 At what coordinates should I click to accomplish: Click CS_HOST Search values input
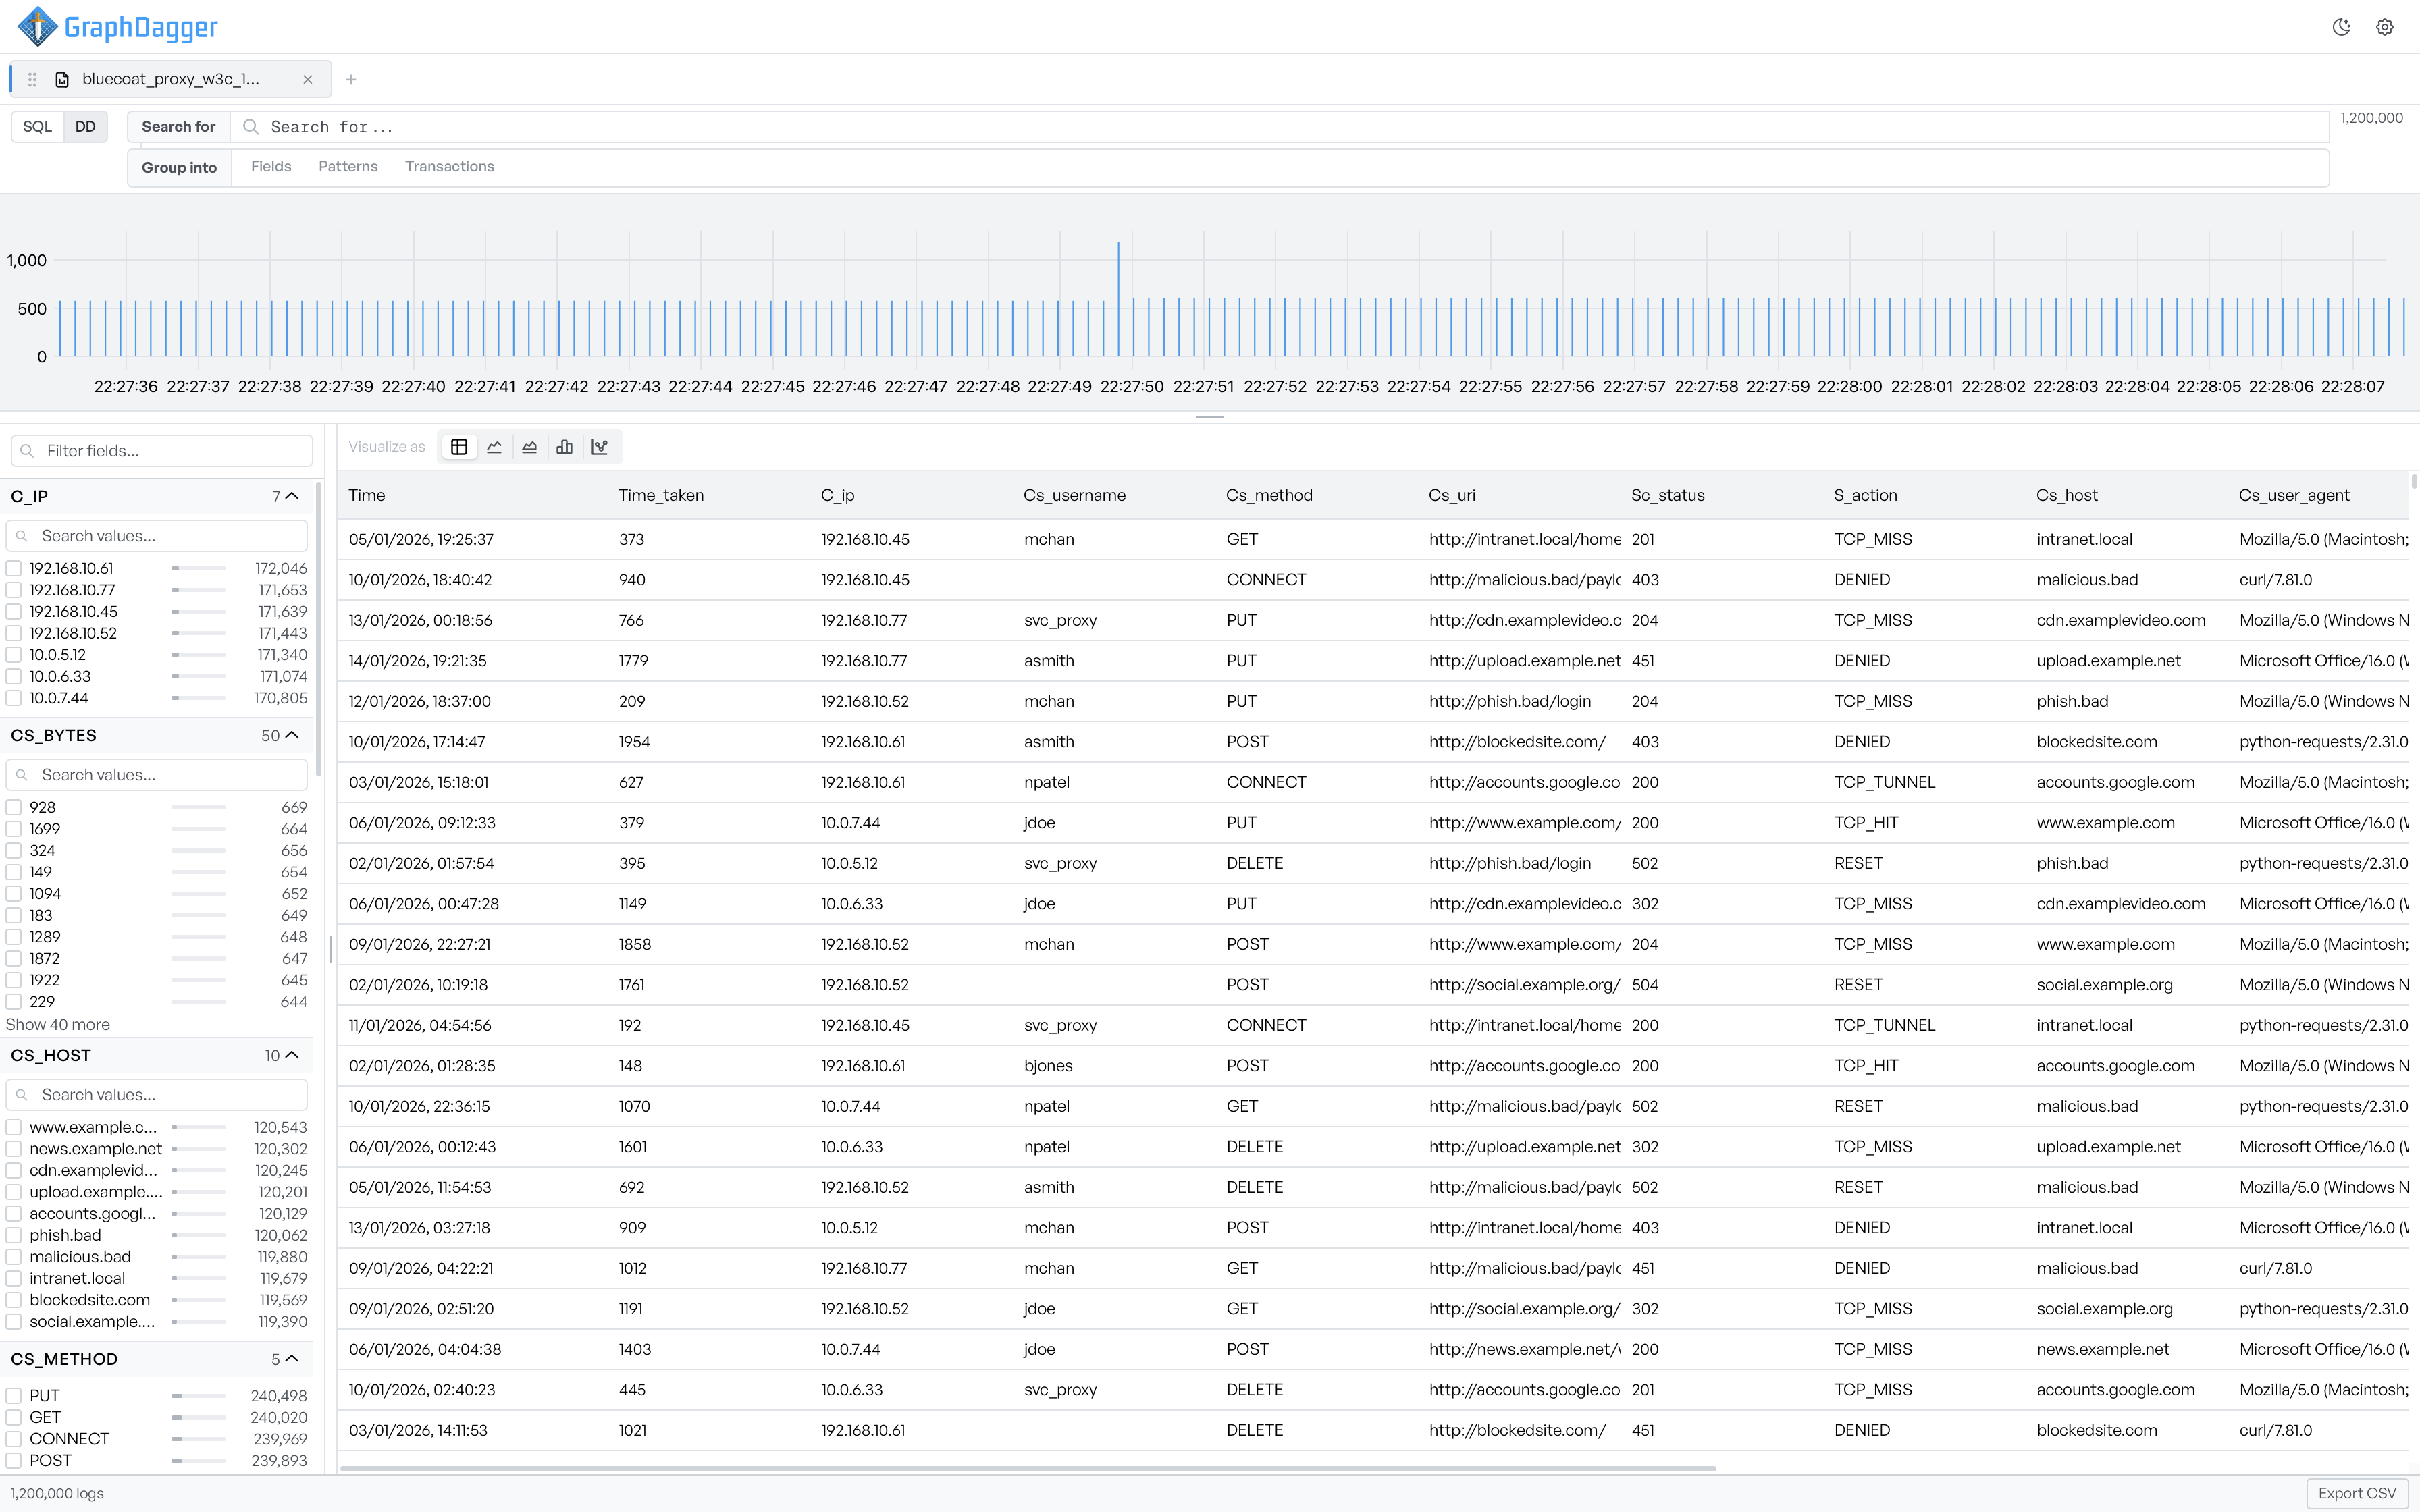point(157,1095)
